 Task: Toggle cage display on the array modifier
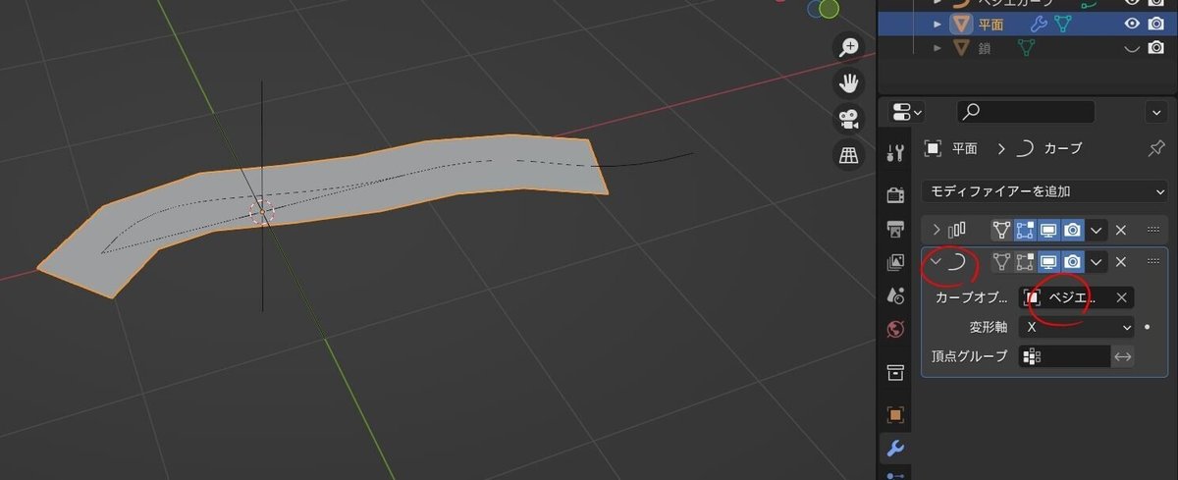click(1002, 230)
